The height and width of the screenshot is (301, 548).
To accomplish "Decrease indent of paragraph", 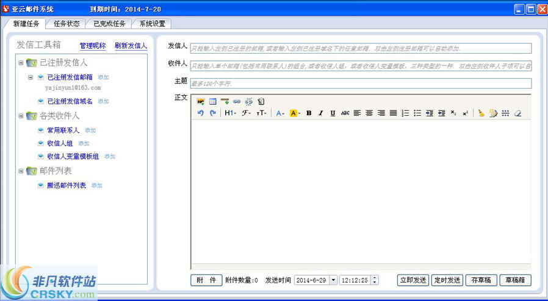I will [441, 113].
